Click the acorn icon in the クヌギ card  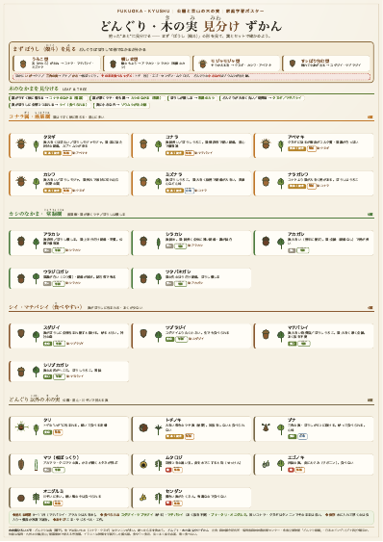(21, 144)
